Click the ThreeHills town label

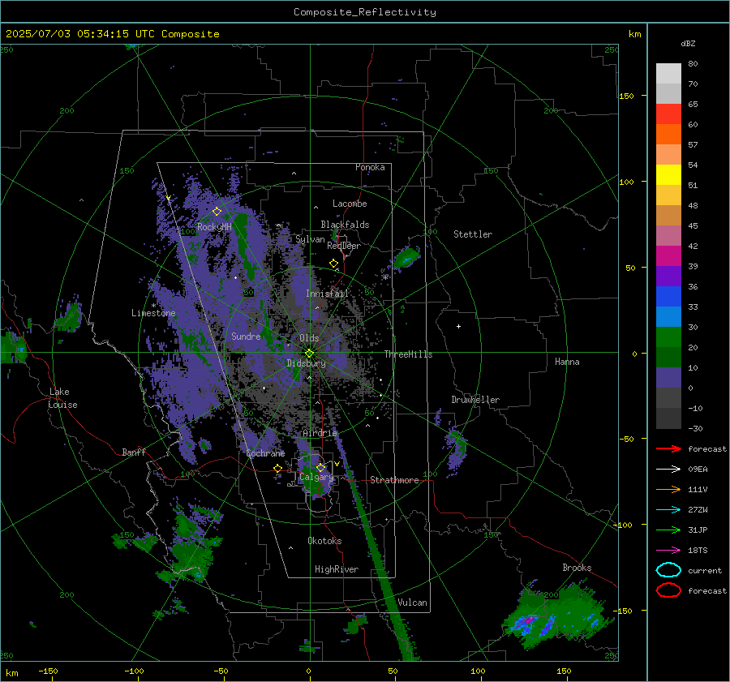click(x=408, y=354)
